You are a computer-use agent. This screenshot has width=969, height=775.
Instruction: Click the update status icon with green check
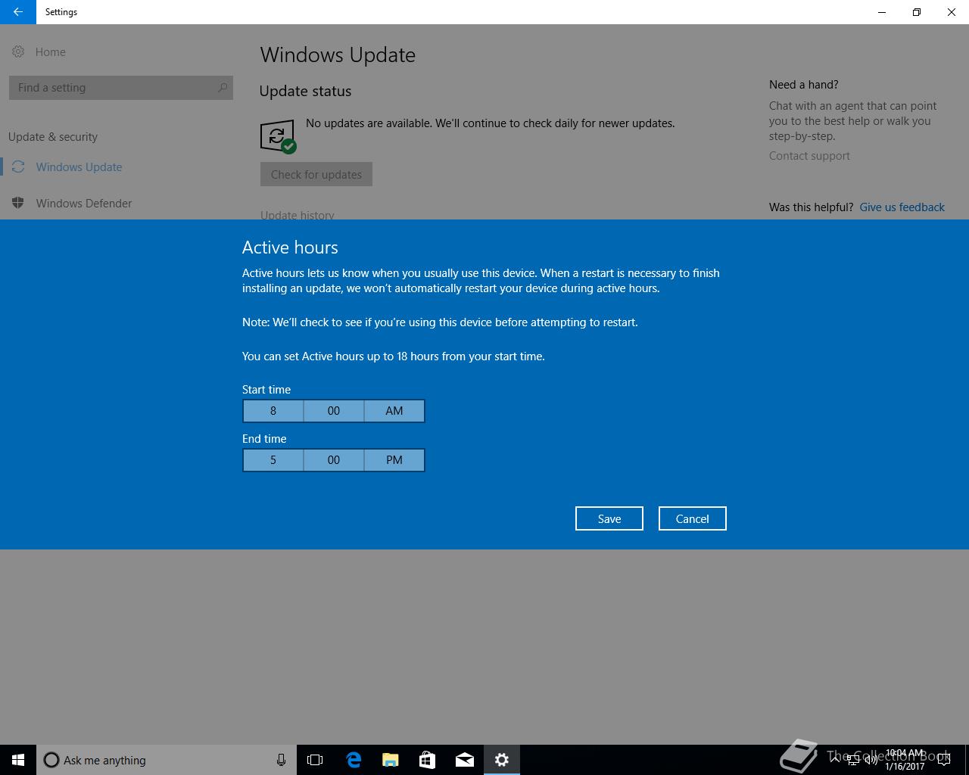278,136
